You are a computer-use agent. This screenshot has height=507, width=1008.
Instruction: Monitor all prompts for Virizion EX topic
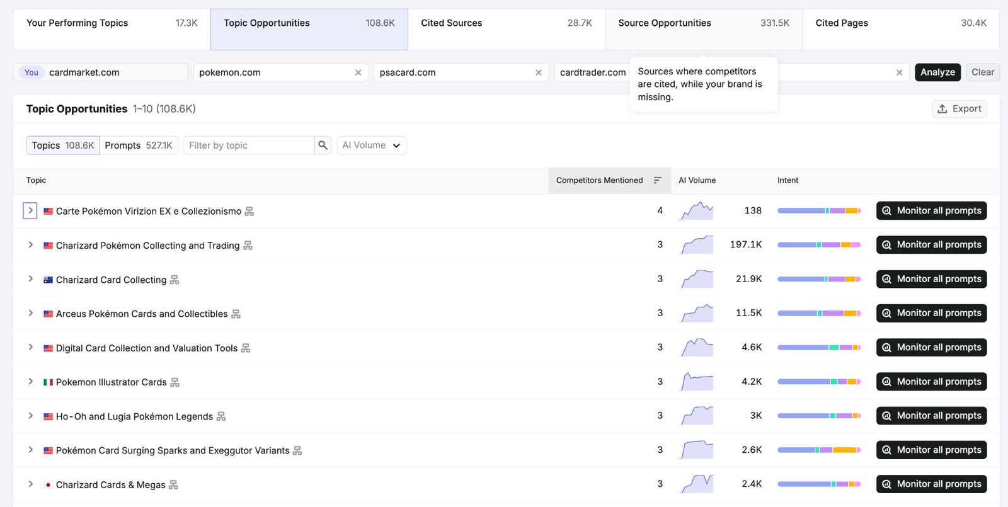point(931,210)
